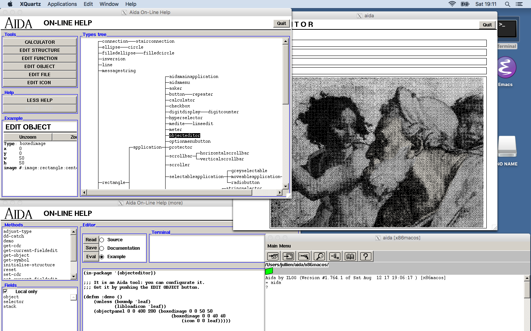Open the Applications menu
531x331 pixels.
click(62, 4)
